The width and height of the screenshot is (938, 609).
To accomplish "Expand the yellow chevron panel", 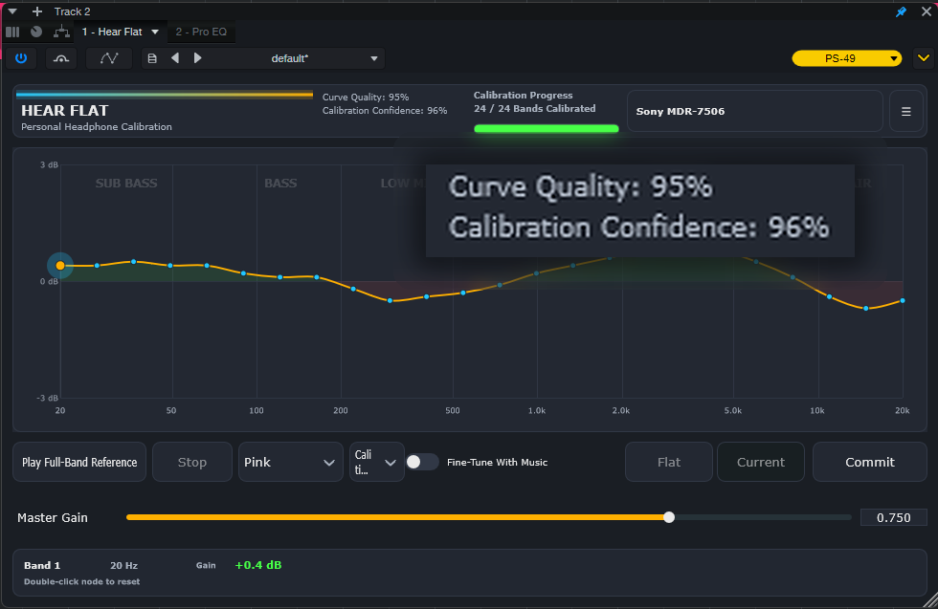I will click(x=924, y=58).
